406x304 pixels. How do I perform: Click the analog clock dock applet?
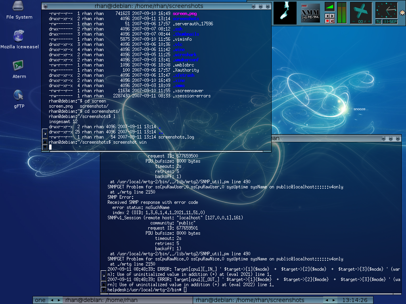[x=386, y=11]
